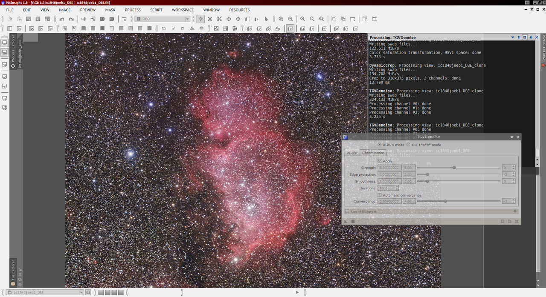
Task: Toggle the Apply checkbox
Action: pos(380,161)
